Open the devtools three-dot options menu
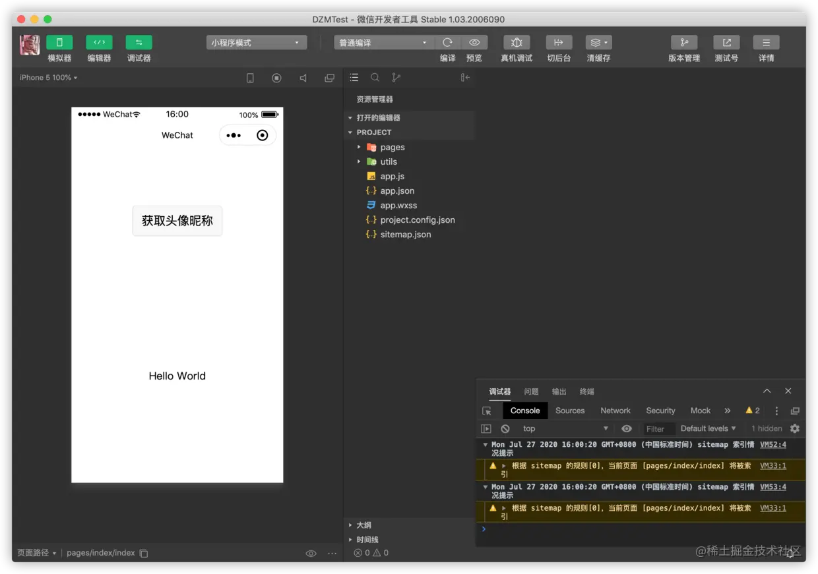 pos(776,411)
